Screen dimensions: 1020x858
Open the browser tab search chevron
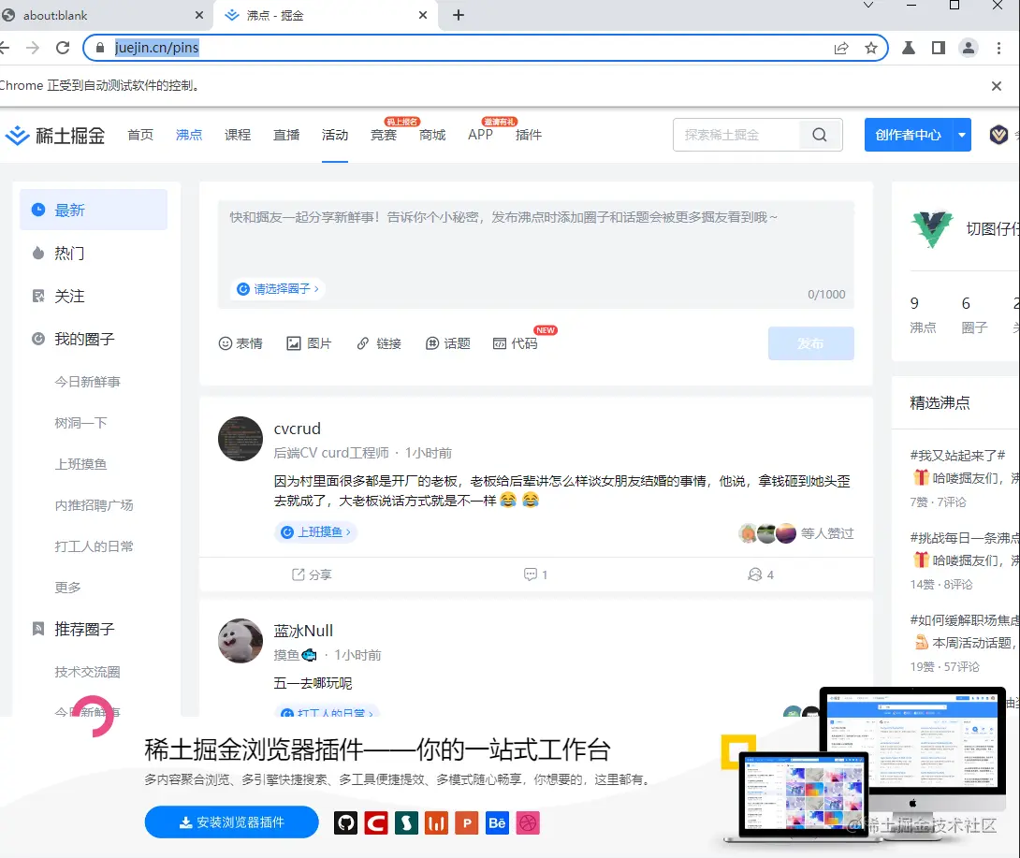867,6
